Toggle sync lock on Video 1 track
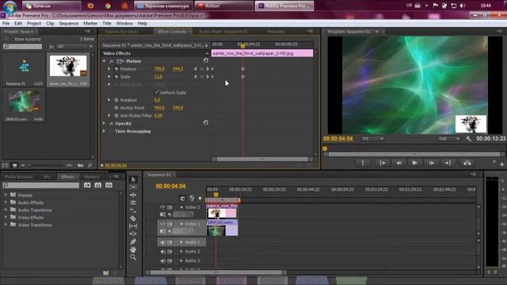The image size is (507, 285). [170, 224]
